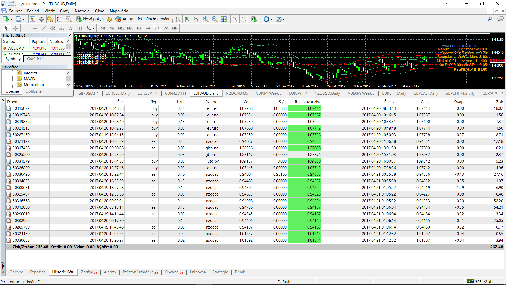The width and height of the screenshot is (506, 285).
Task: Toggle the Data Window crosshair-circle icon
Action: (x=41, y=19)
